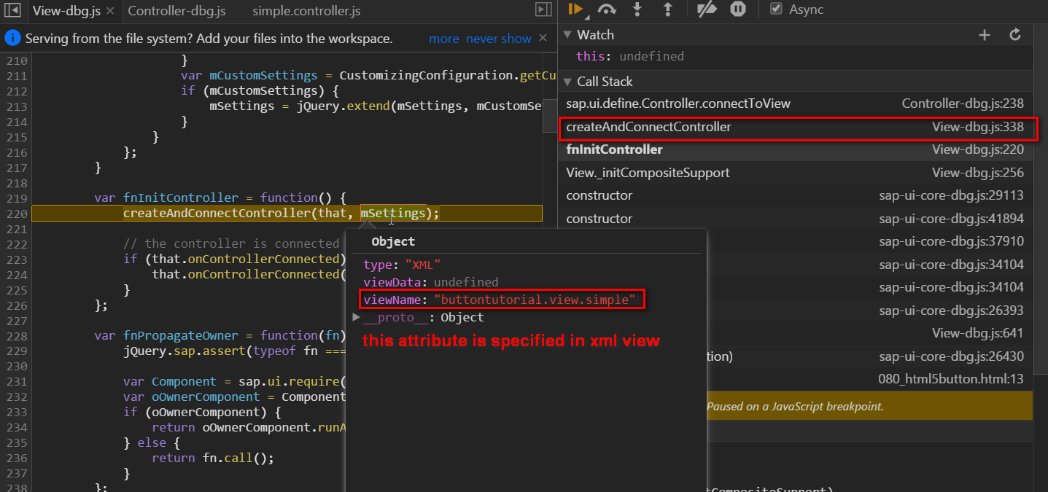Click createAndConnectController call on line 220
The width and height of the screenshot is (1048, 492).
(217, 213)
